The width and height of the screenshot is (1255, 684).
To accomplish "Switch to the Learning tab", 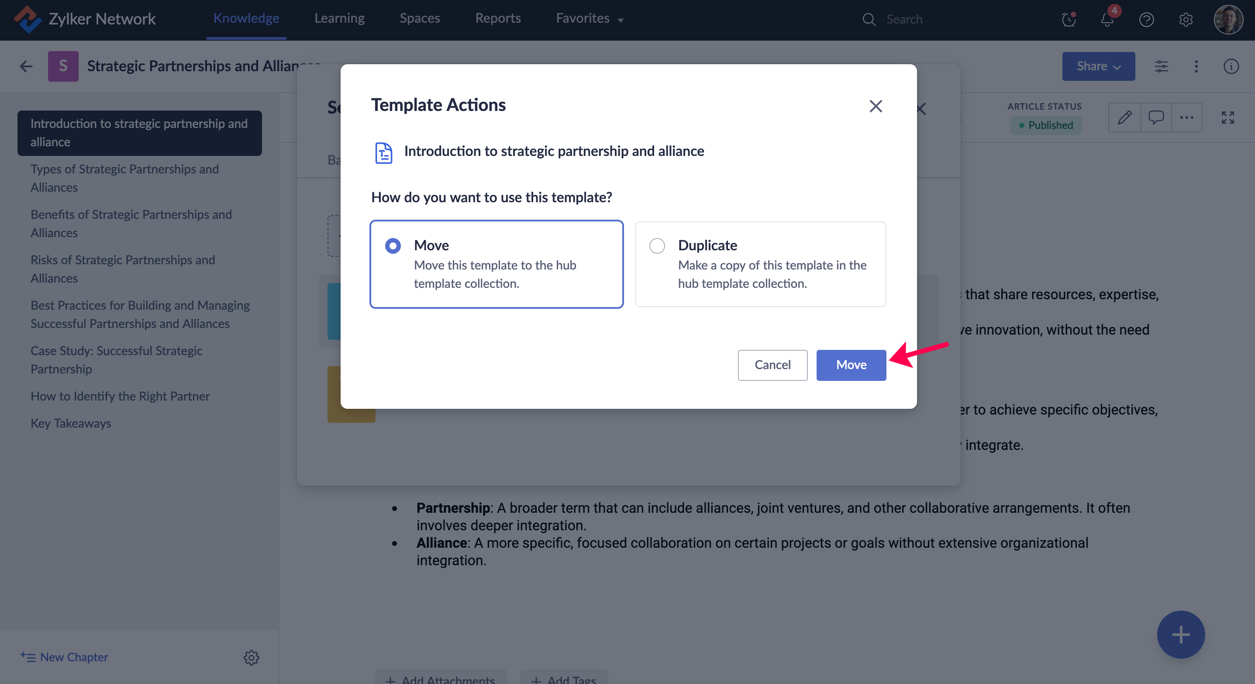I will [339, 18].
